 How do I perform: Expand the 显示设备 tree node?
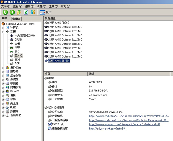[3, 76]
